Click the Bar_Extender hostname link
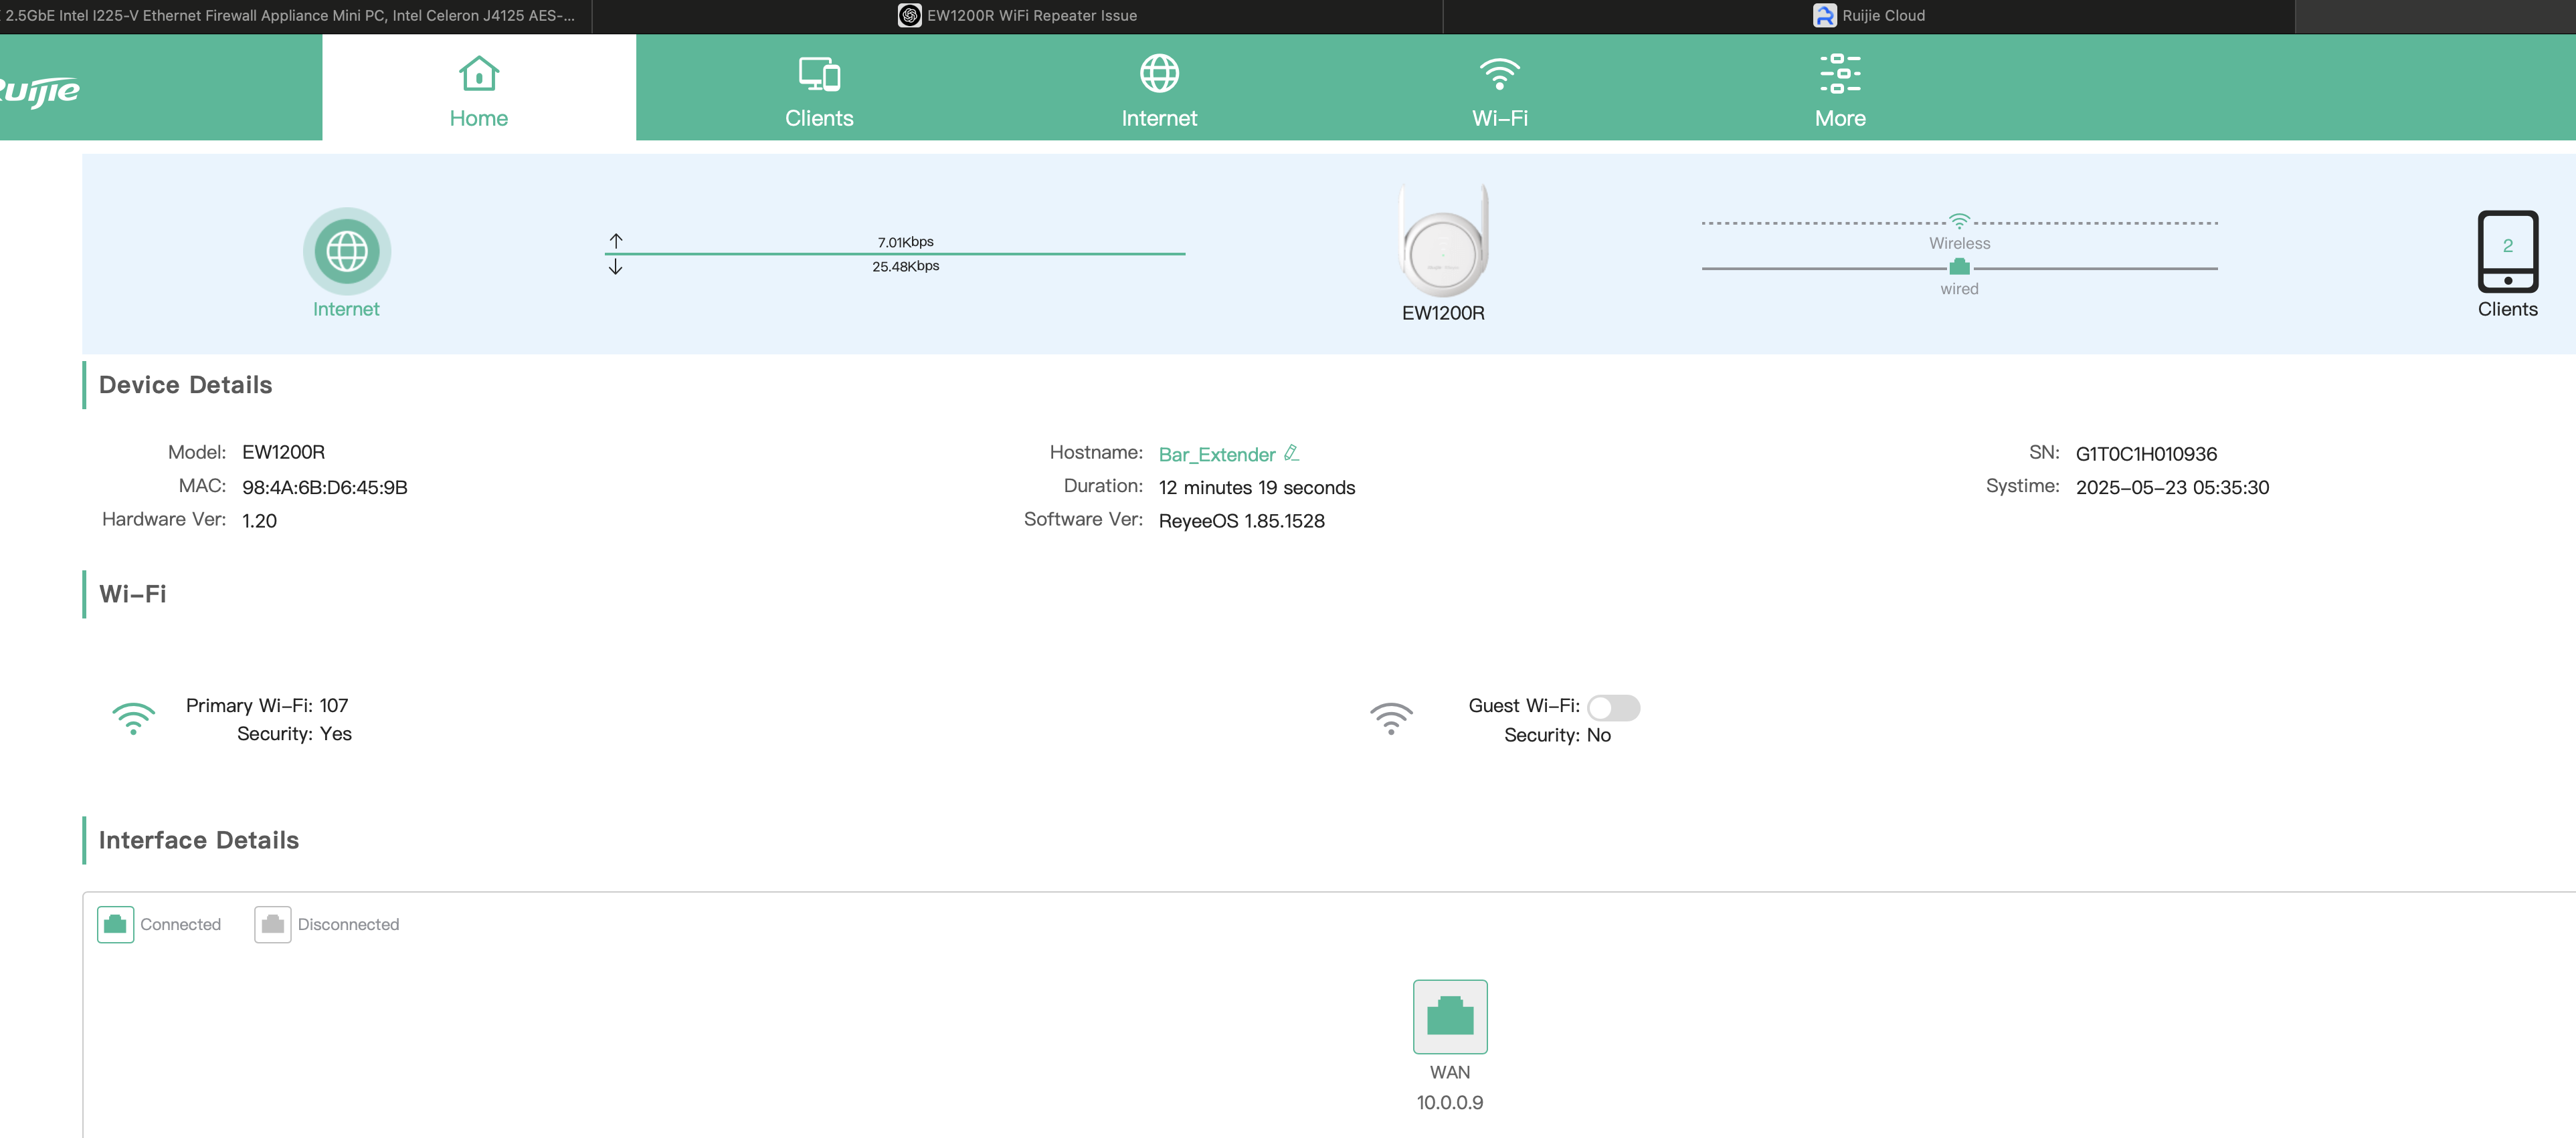The image size is (2576, 1138). [x=1216, y=455]
